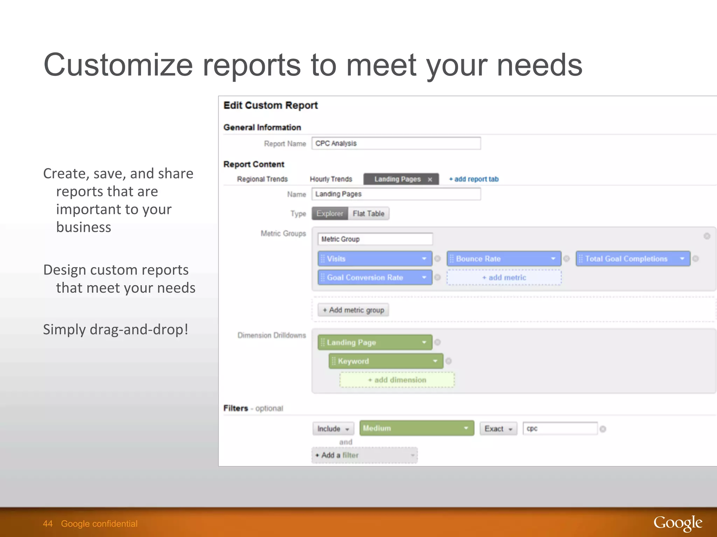Select the Explorer report type
717x537 pixels.
[x=330, y=214]
